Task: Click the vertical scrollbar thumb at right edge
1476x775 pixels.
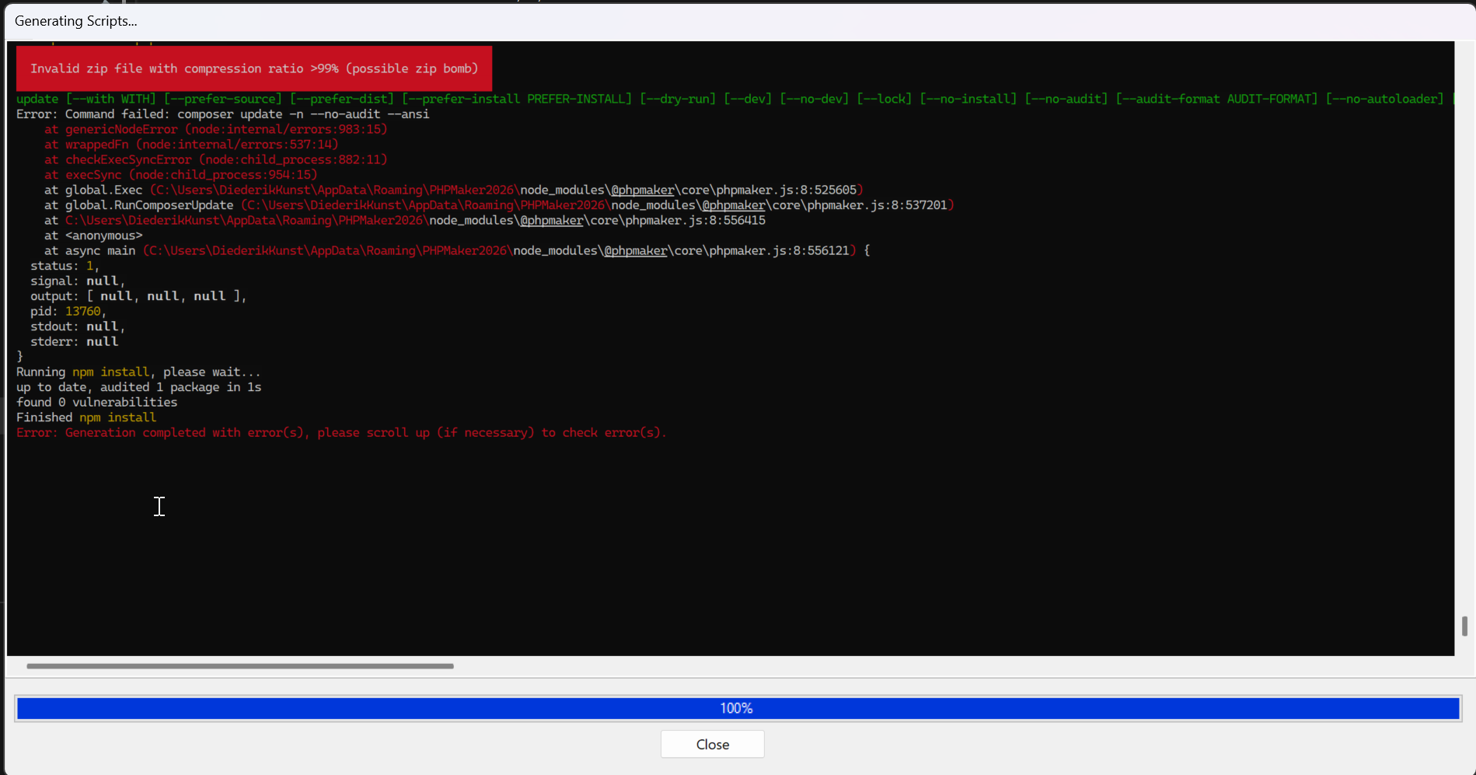Action: tap(1464, 627)
